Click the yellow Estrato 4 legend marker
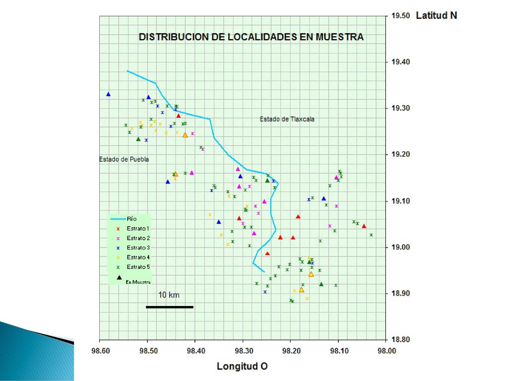This screenshot has width=508, height=381. [x=118, y=257]
